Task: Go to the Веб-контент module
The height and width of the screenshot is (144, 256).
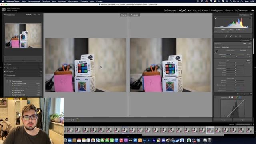Action: coord(242,10)
